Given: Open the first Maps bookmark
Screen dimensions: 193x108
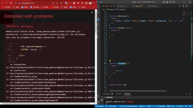Looking at the screenshot, I should [x=16, y=7].
